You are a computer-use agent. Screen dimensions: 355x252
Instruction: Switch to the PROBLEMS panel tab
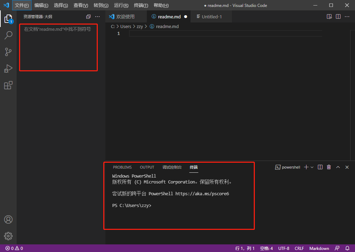point(122,167)
